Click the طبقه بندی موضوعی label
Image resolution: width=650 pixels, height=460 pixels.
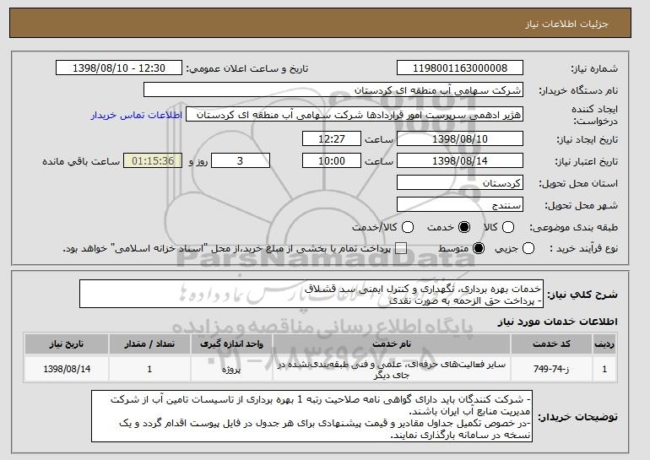tap(574, 227)
